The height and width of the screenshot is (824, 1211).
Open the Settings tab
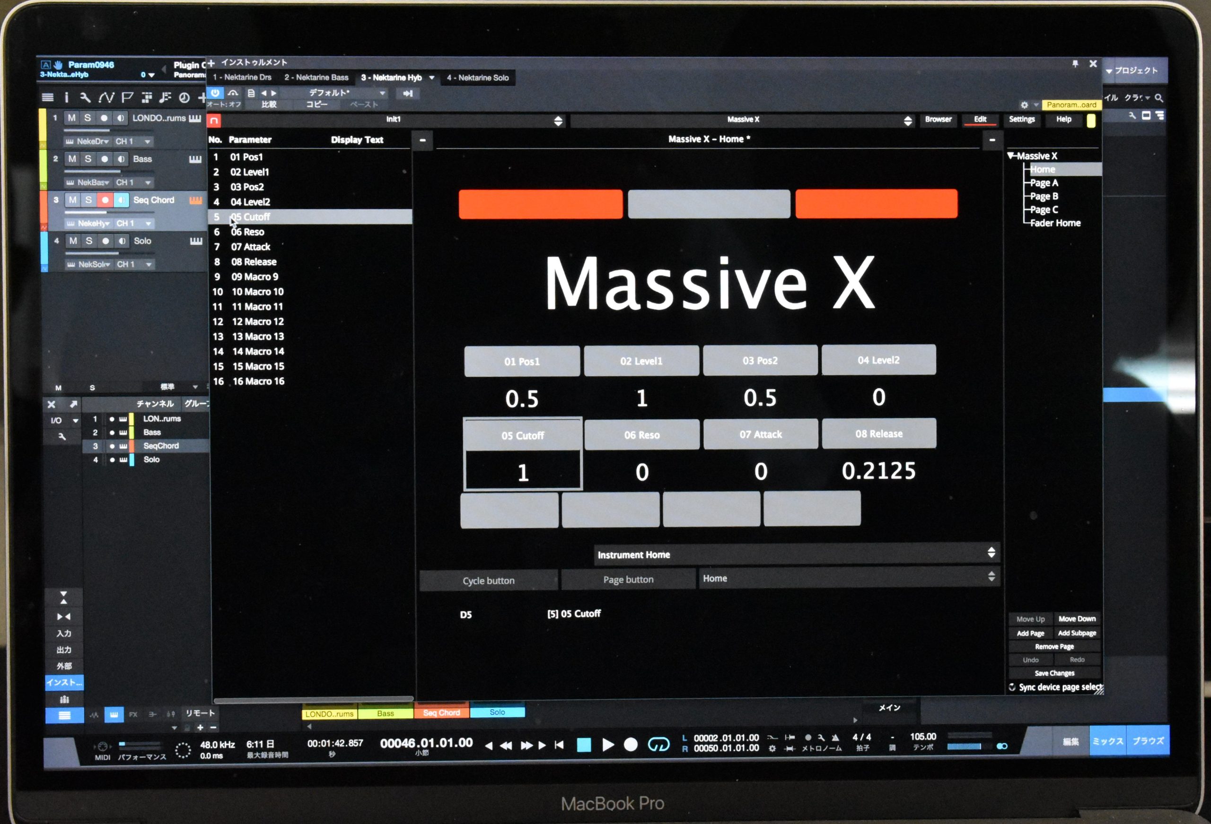coord(1021,119)
